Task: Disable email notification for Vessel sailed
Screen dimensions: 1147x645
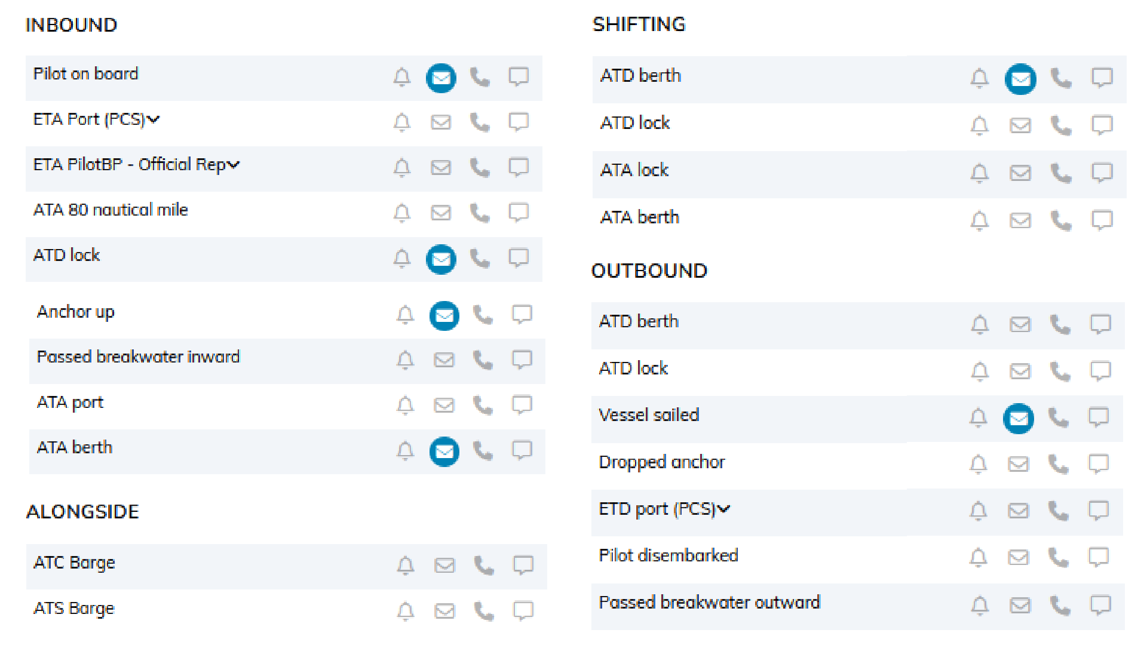Action: click(1019, 418)
